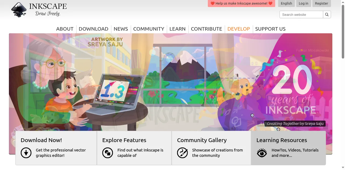
Task: Click 'HowTos, Videos, Tutorials and more...' text
Action: point(295,153)
